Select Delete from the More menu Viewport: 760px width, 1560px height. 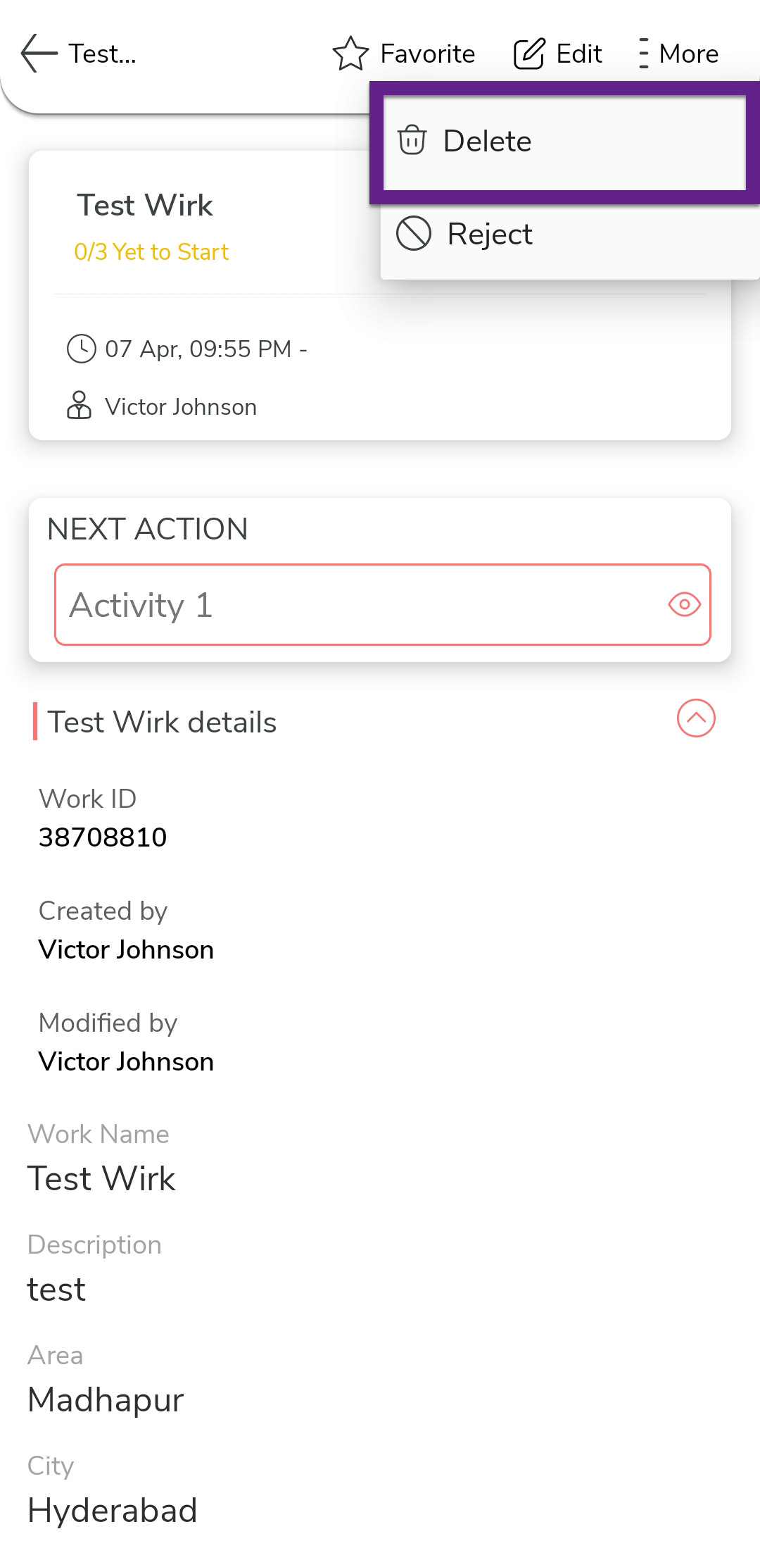coord(487,142)
